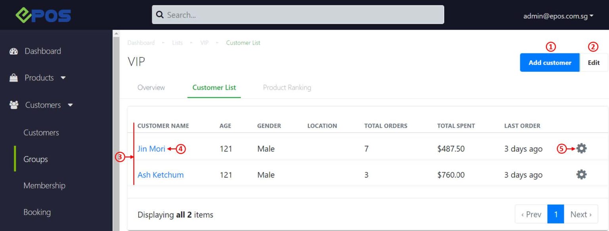
Task: Open Jin Mori's customer profile
Action: [x=151, y=148]
